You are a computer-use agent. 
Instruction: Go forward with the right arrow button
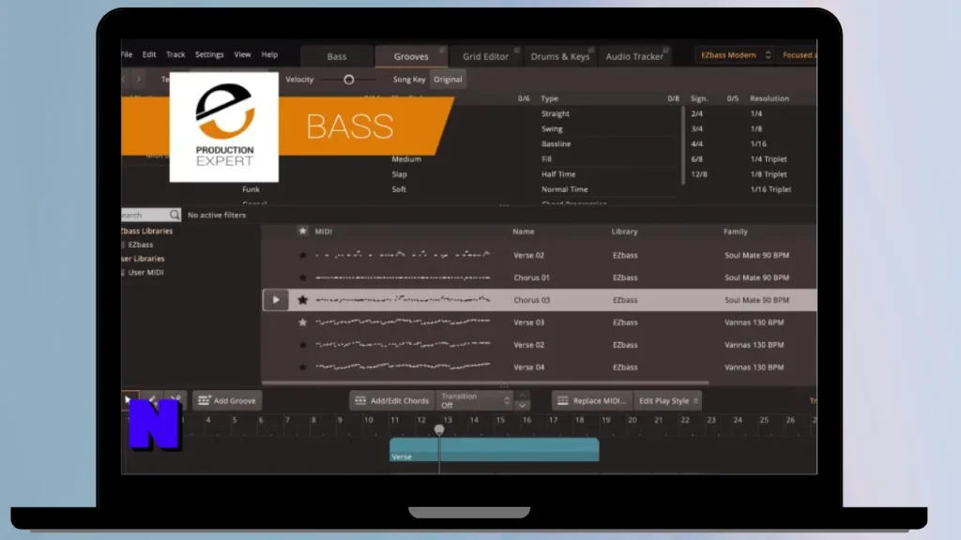139,79
